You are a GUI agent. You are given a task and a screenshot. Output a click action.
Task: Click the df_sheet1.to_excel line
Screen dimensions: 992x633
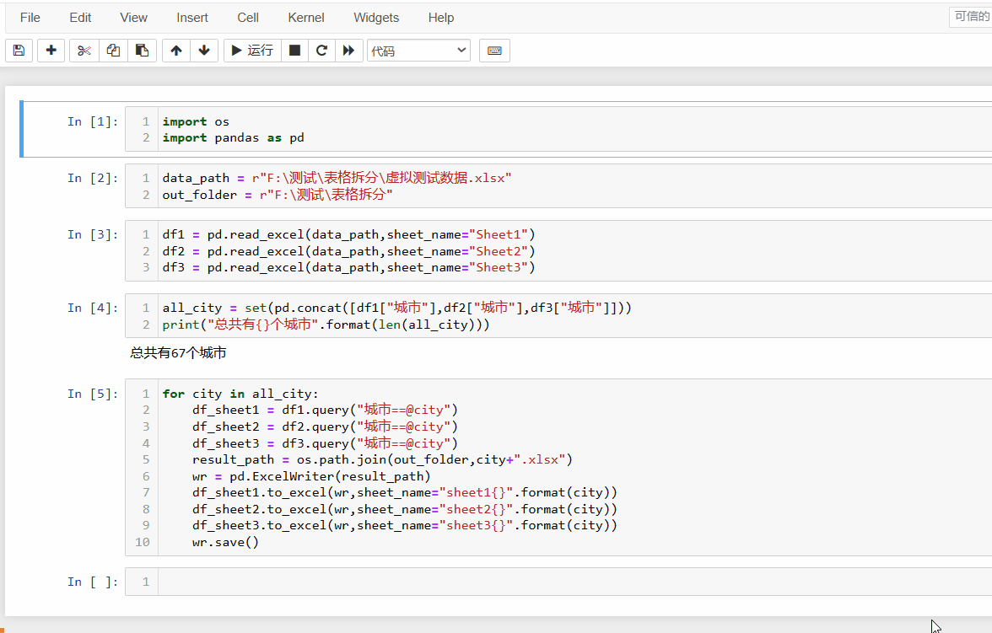(x=405, y=492)
